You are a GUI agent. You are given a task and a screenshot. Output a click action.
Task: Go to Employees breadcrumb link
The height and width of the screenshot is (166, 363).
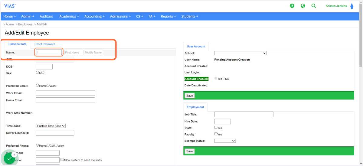tap(25, 24)
